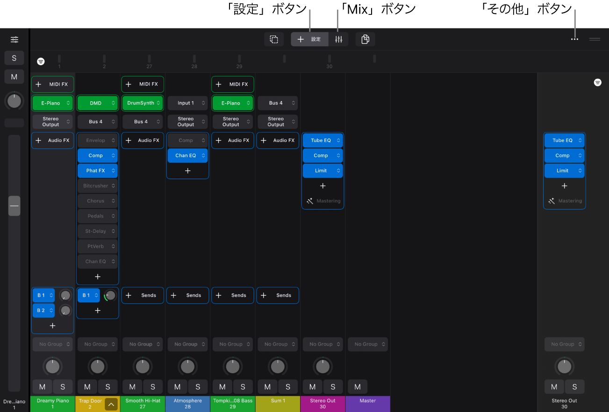This screenshot has width=609, height=412.
Task: Open the No Group dropdown on Smooth Hi-Hat
Action: (143, 344)
